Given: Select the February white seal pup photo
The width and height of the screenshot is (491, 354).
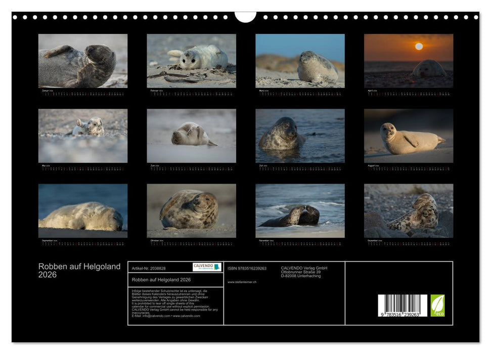Looking at the screenshot, I should pyautogui.click(x=191, y=61).
